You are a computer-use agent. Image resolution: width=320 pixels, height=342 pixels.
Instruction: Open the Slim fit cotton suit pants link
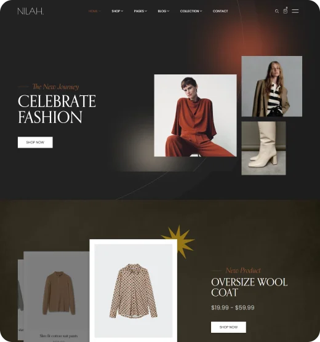(x=58, y=336)
